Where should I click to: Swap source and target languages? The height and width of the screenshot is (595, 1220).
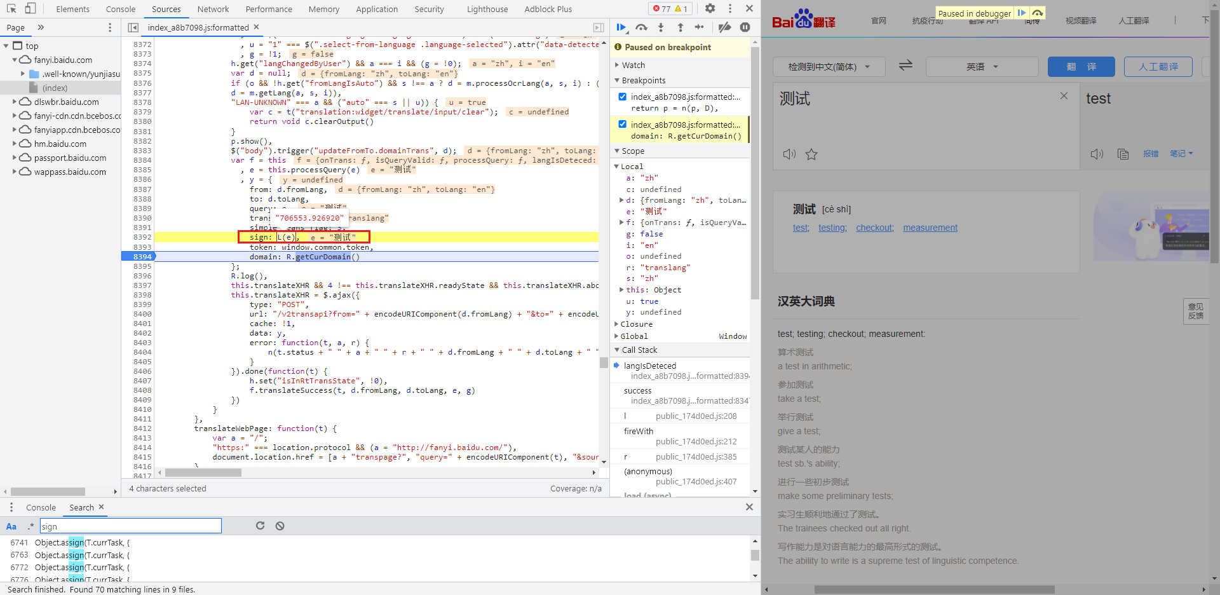tap(905, 65)
